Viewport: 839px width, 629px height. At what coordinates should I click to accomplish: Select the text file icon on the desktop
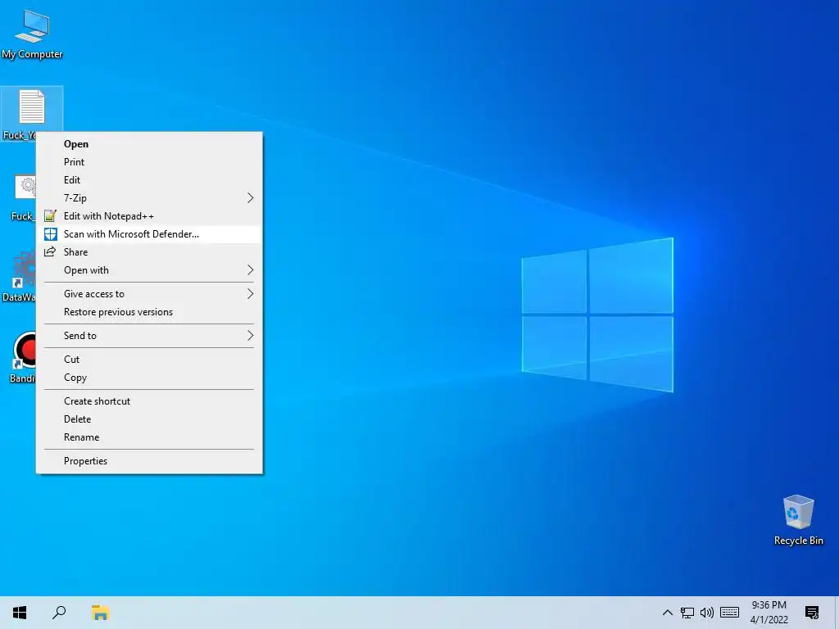pyautogui.click(x=32, y=106)
